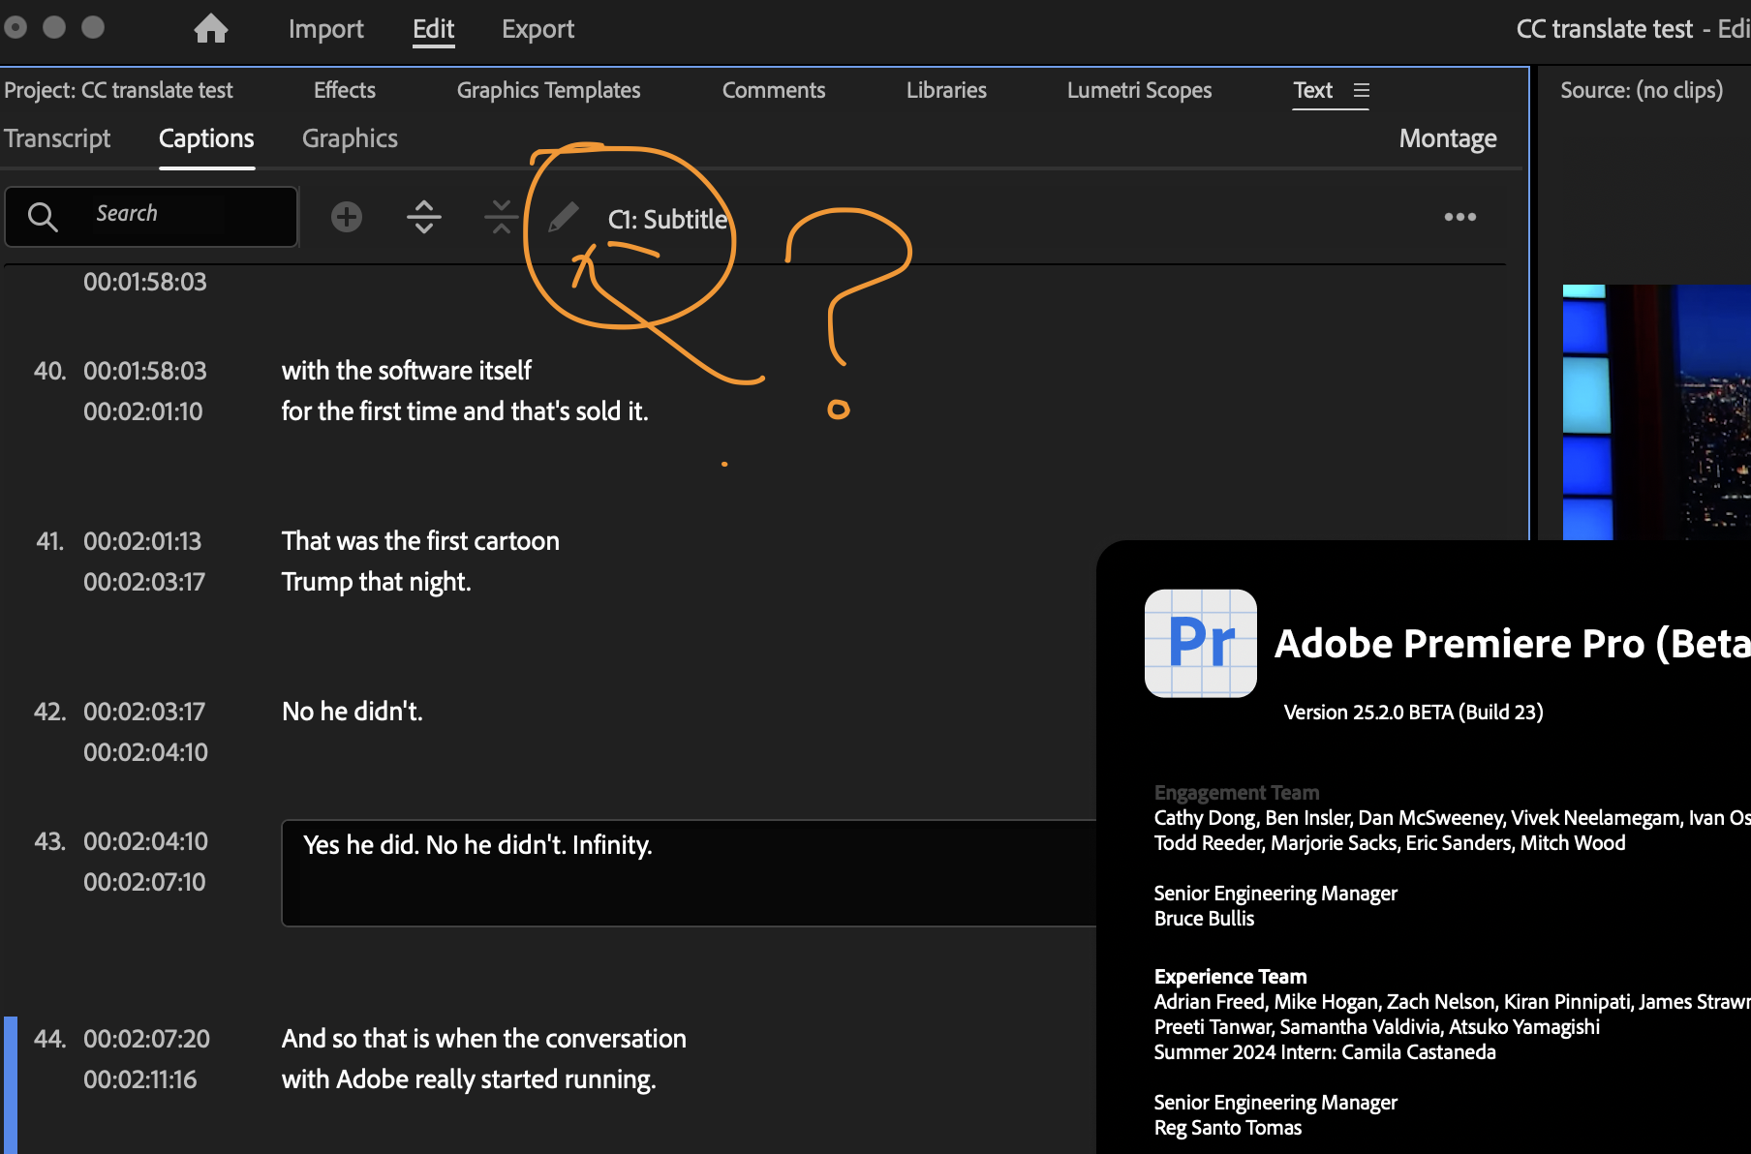The height and width of the screenshot is (1154, 1751).
Task: Click the Home icon in the top bar
Action: tap(211, 28)
